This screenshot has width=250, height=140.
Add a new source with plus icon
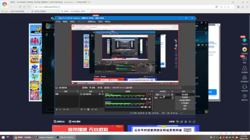coord(82,110)
